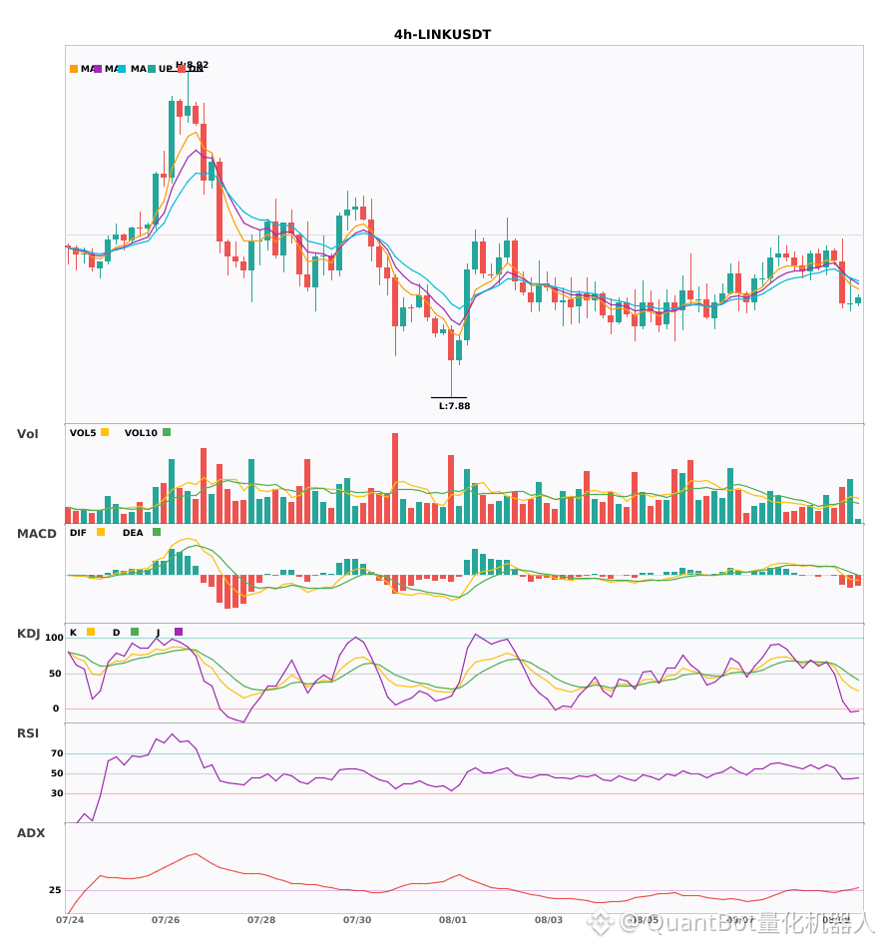Click the RSI 30 axis value
The image size is (883, 948).
pos(57,793)
